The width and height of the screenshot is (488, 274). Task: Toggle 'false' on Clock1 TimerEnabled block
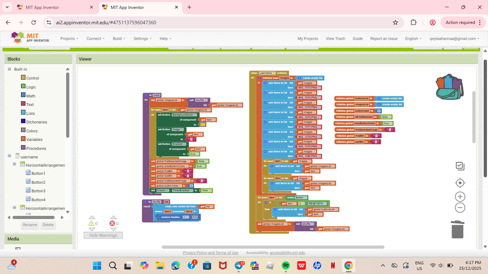(x=205, y=191)
